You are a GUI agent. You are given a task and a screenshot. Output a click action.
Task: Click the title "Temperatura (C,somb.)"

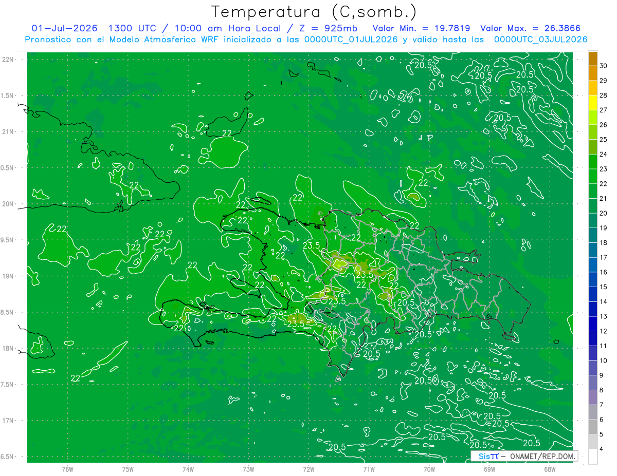pyautogui.click(x=314, y=12)
